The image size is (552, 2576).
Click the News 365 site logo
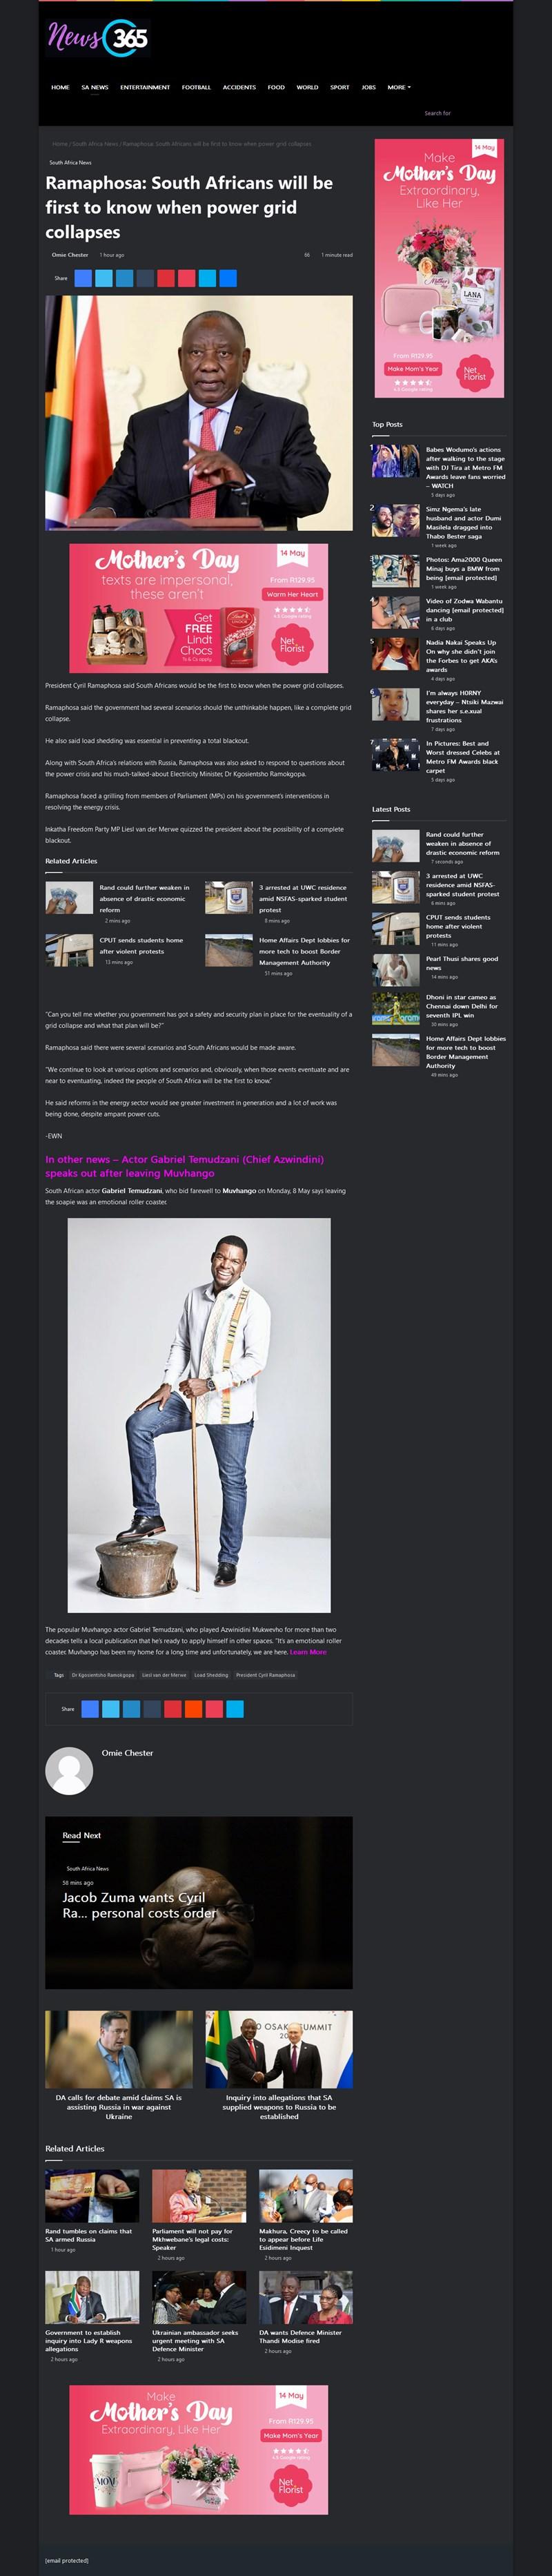[97, 38]
